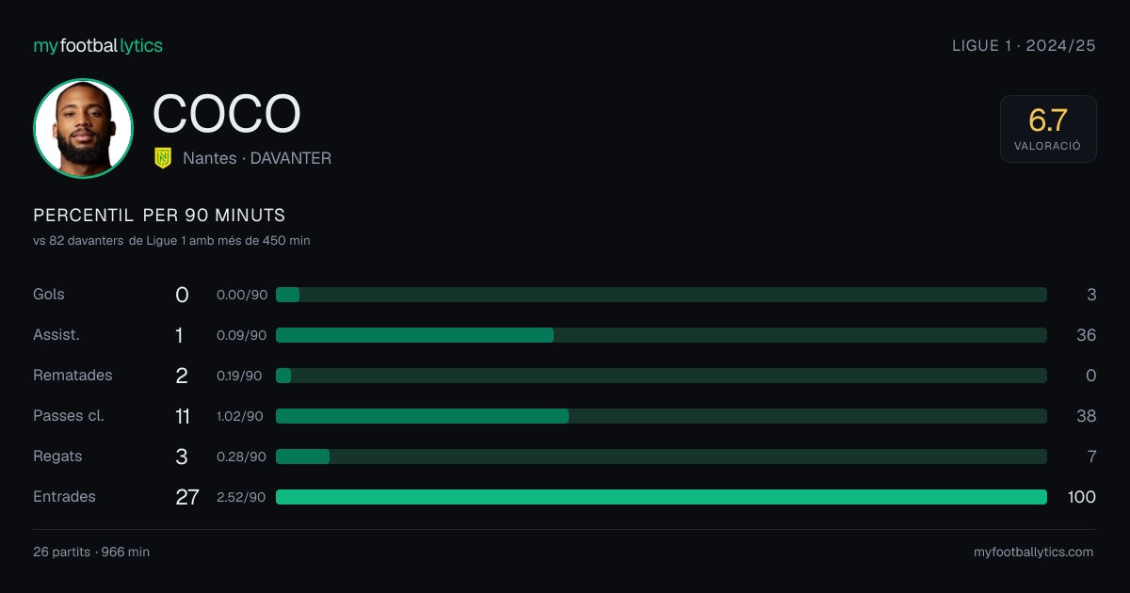The height and width of the screenshot is (593, 1130).
Task: Select the Passes cl. stat label
Action: (69, 415)
